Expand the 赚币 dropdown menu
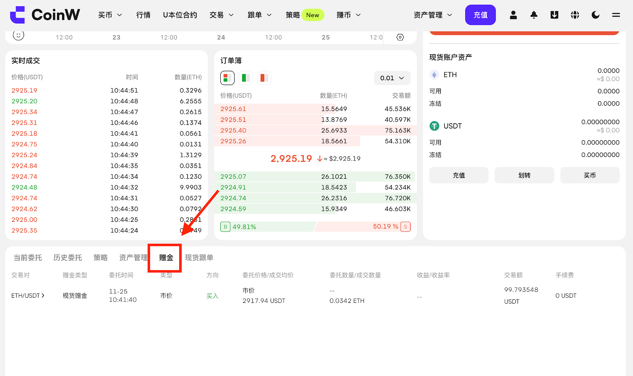633x376 pixels. (x=349, y=15)
